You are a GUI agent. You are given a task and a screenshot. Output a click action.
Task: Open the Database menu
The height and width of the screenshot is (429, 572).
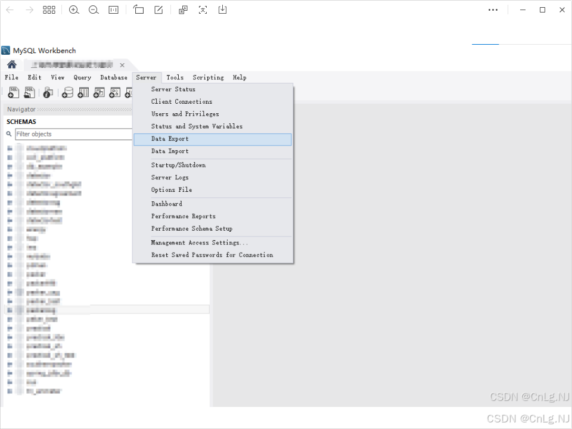click(113, 77)
